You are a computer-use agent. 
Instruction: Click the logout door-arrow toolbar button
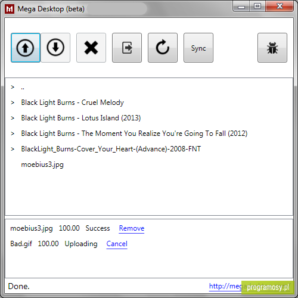click(127, 48)
